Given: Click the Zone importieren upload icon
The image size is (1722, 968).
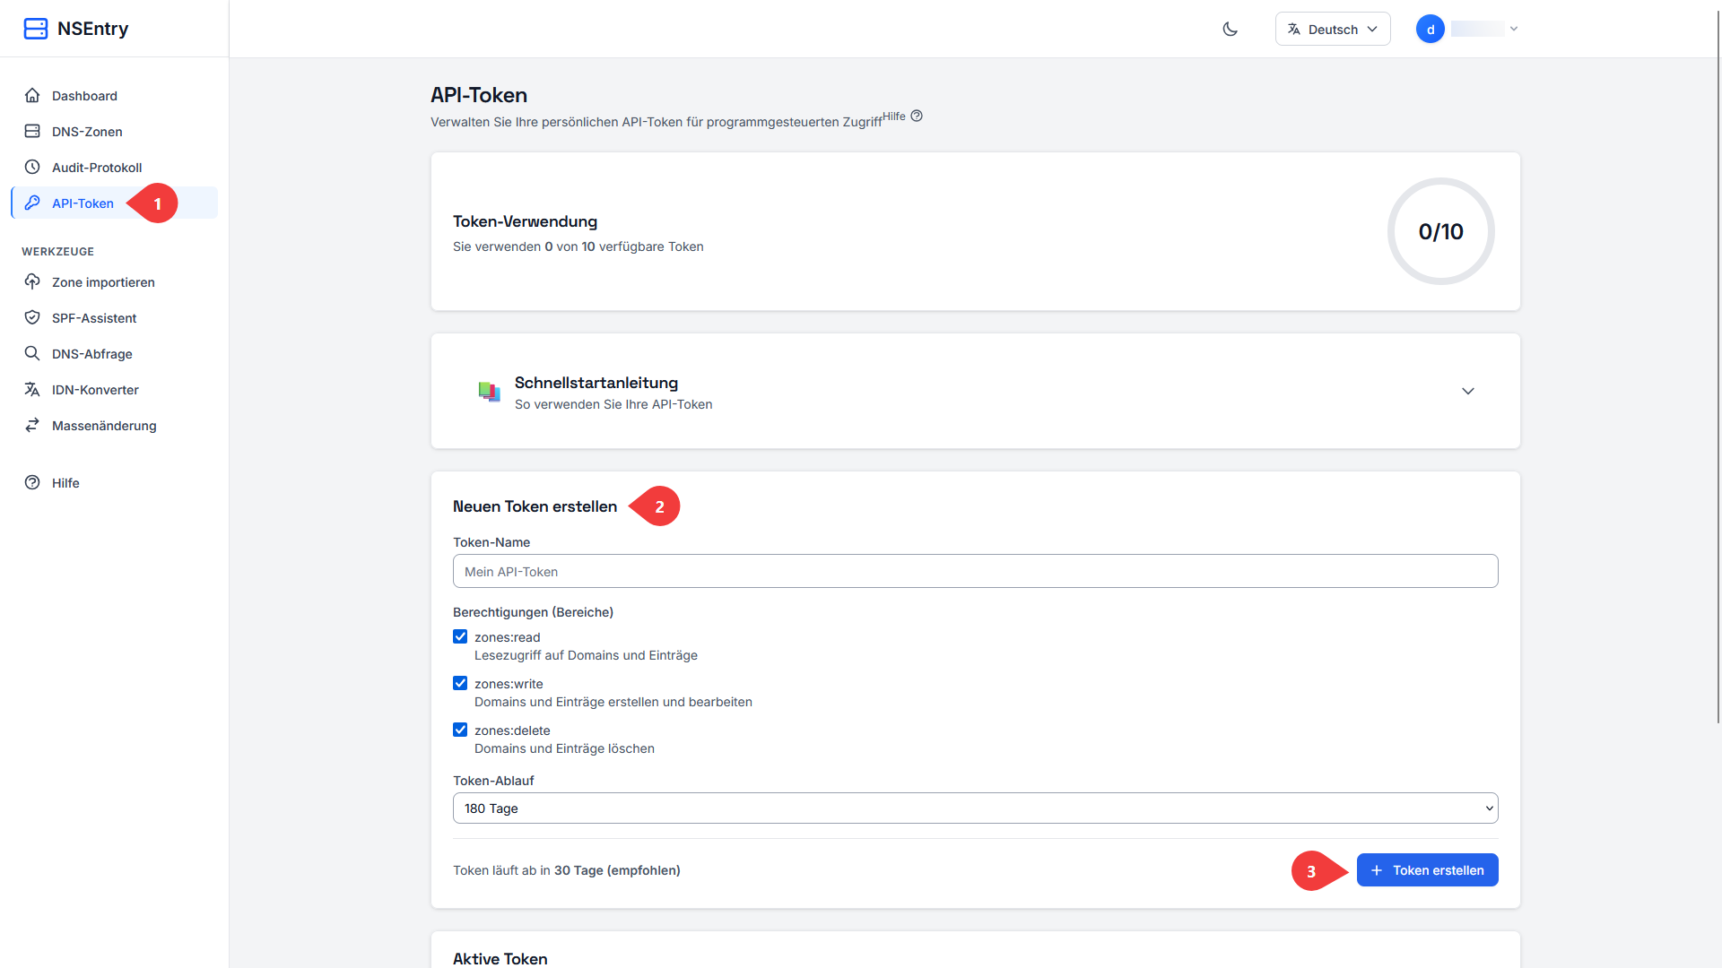Looking at the screenshot, I should 32,281.
